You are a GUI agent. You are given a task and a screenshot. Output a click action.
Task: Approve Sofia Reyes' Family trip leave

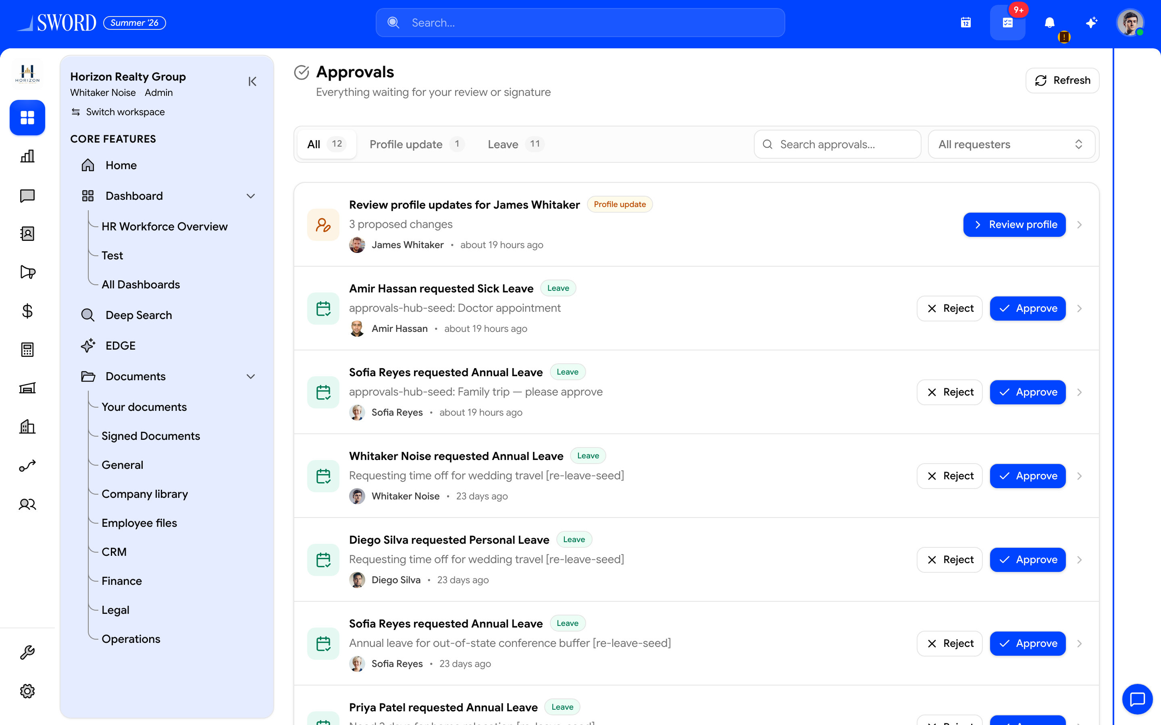point(1028,392)
